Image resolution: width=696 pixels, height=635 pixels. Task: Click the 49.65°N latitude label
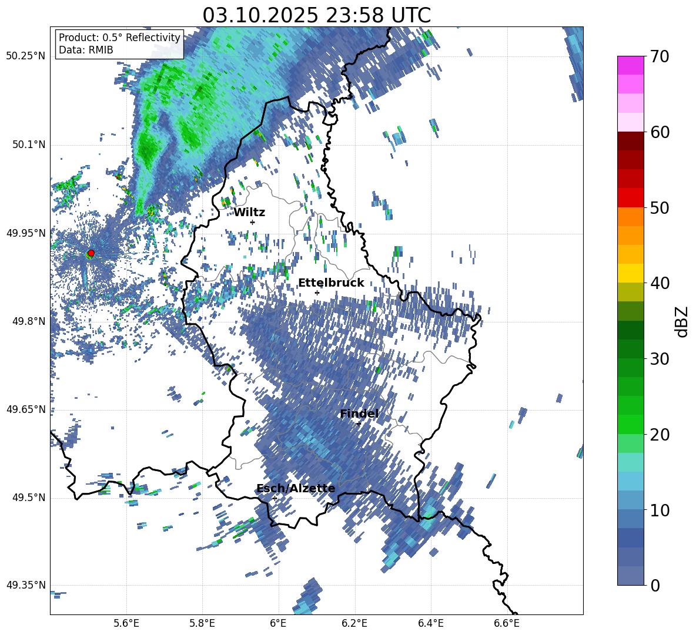pos(26,409)
